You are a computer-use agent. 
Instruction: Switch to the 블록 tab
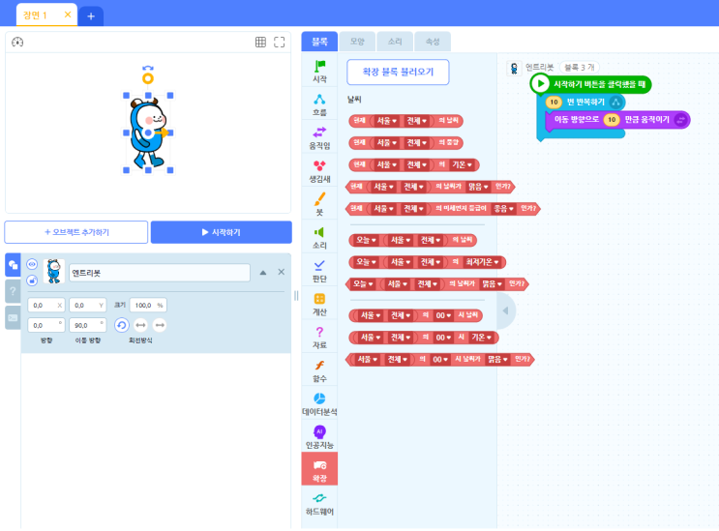coord(319,42)
